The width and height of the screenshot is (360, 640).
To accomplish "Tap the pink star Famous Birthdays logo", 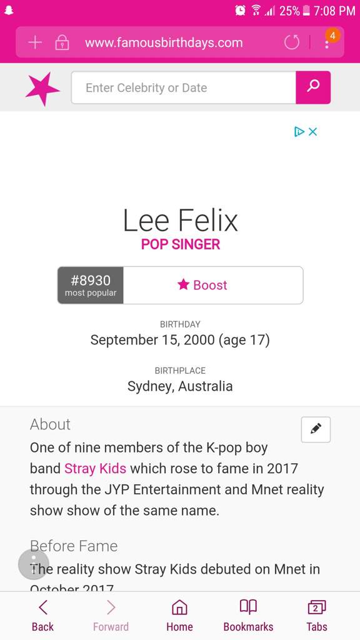I will click(x=42, y=88).
